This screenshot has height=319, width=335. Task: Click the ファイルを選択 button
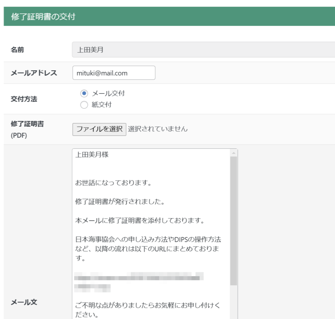point(99,129)
